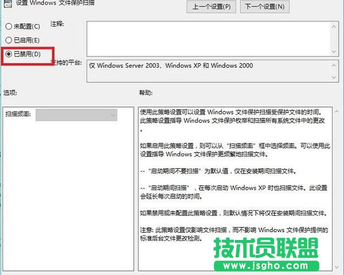This screenshot has height=275, width=344.
Task: Click help panel scroll down arrow
Action: tap(337, 267)
